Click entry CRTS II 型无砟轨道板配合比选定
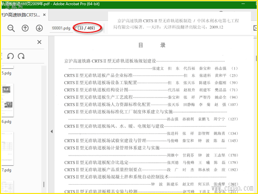The image size is (258, 194). (96, 163)
